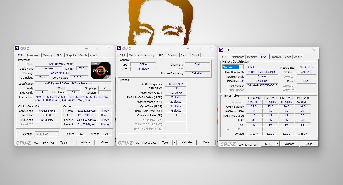Image resolution: width=343 pixels, height=185 pixels.
Task: Open Bench tab in left CPU window
Action: click(83, 55)
